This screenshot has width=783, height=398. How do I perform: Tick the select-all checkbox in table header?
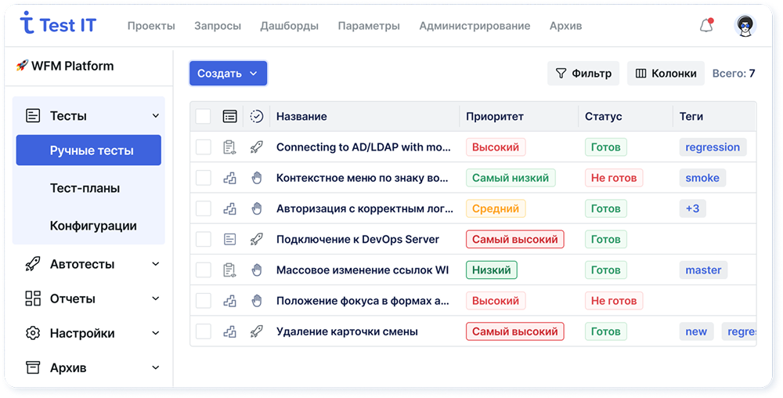coord(204,116)
